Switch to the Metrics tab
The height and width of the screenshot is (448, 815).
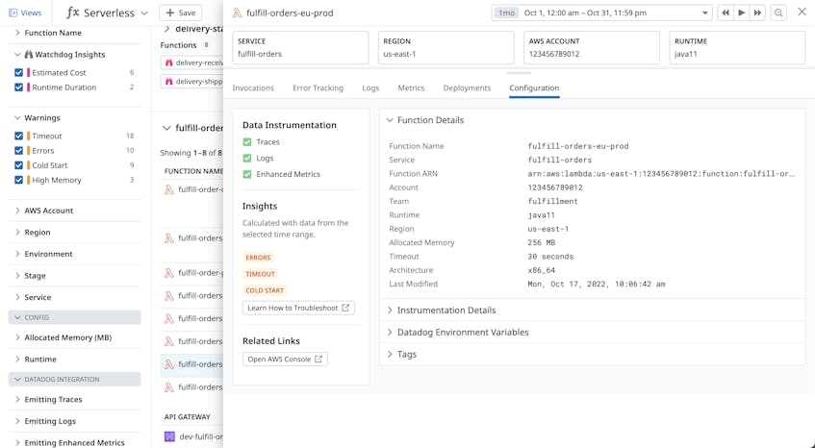point(411,88)
